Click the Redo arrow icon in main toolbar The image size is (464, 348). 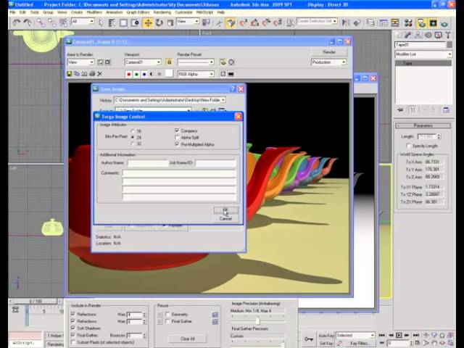pos(28,22)
